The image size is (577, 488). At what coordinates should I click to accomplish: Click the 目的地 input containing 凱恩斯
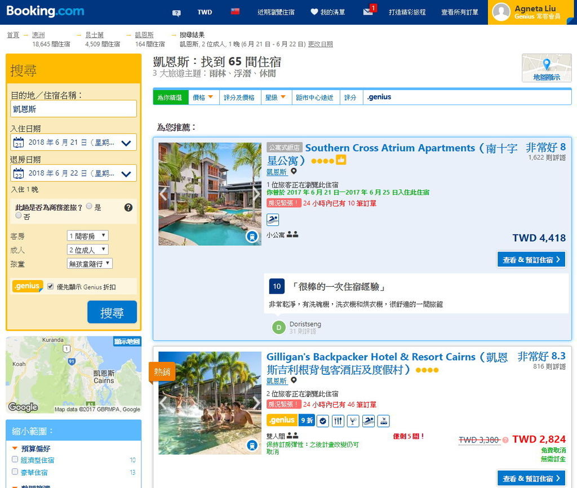[x=74, y=109]
